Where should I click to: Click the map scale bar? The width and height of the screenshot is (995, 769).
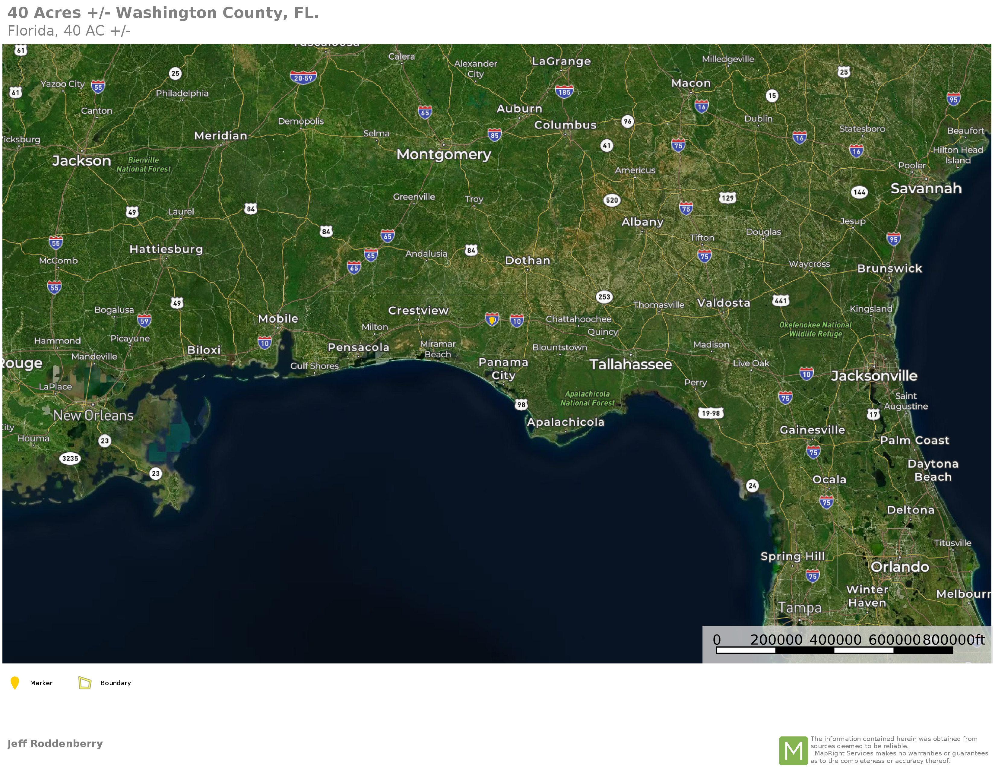pos(834,650)
